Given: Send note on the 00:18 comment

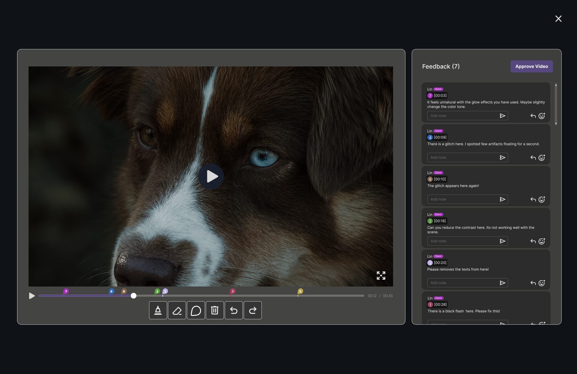Looking at the screenshot, I should (x=503, y=241).
